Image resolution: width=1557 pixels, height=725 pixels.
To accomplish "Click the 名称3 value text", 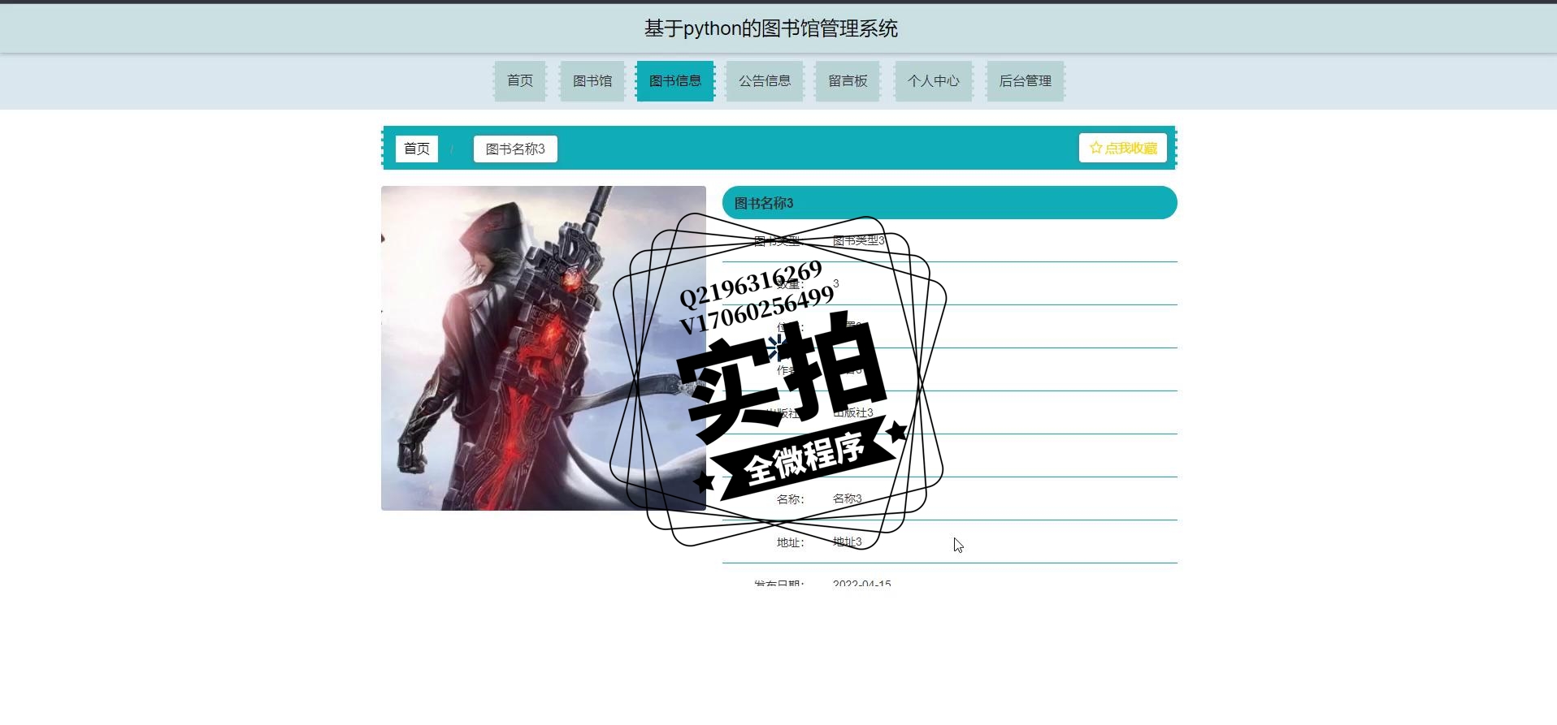I will coord(848,498).
